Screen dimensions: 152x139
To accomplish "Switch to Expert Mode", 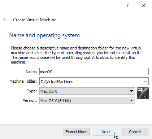I will 77,132.
